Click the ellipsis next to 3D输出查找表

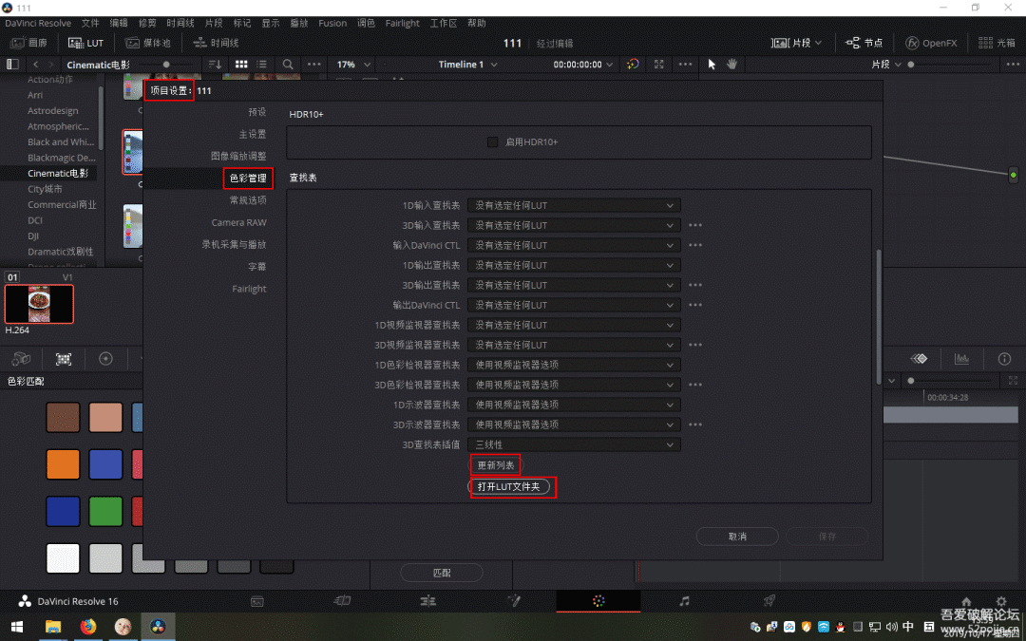click(x=694, y=285)
